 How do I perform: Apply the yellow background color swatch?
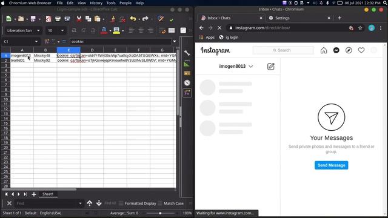(116, 30)
